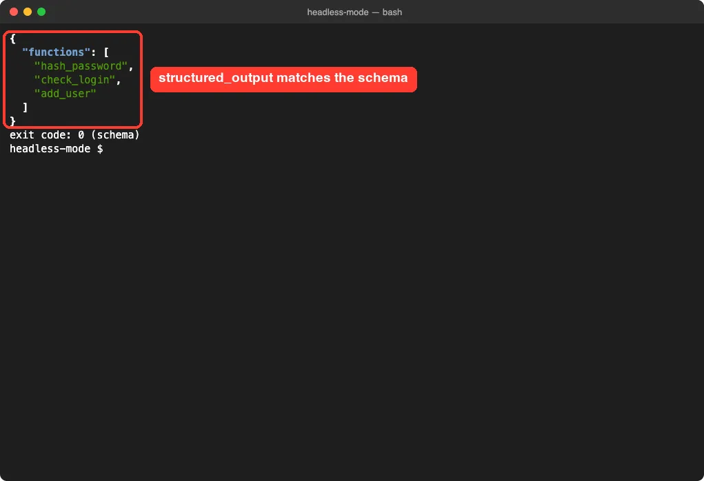Image resolution: width=704 pixels, height=481 pixels.
Task: Select the "hash_password" string value
Action: [x=81, y=66]
